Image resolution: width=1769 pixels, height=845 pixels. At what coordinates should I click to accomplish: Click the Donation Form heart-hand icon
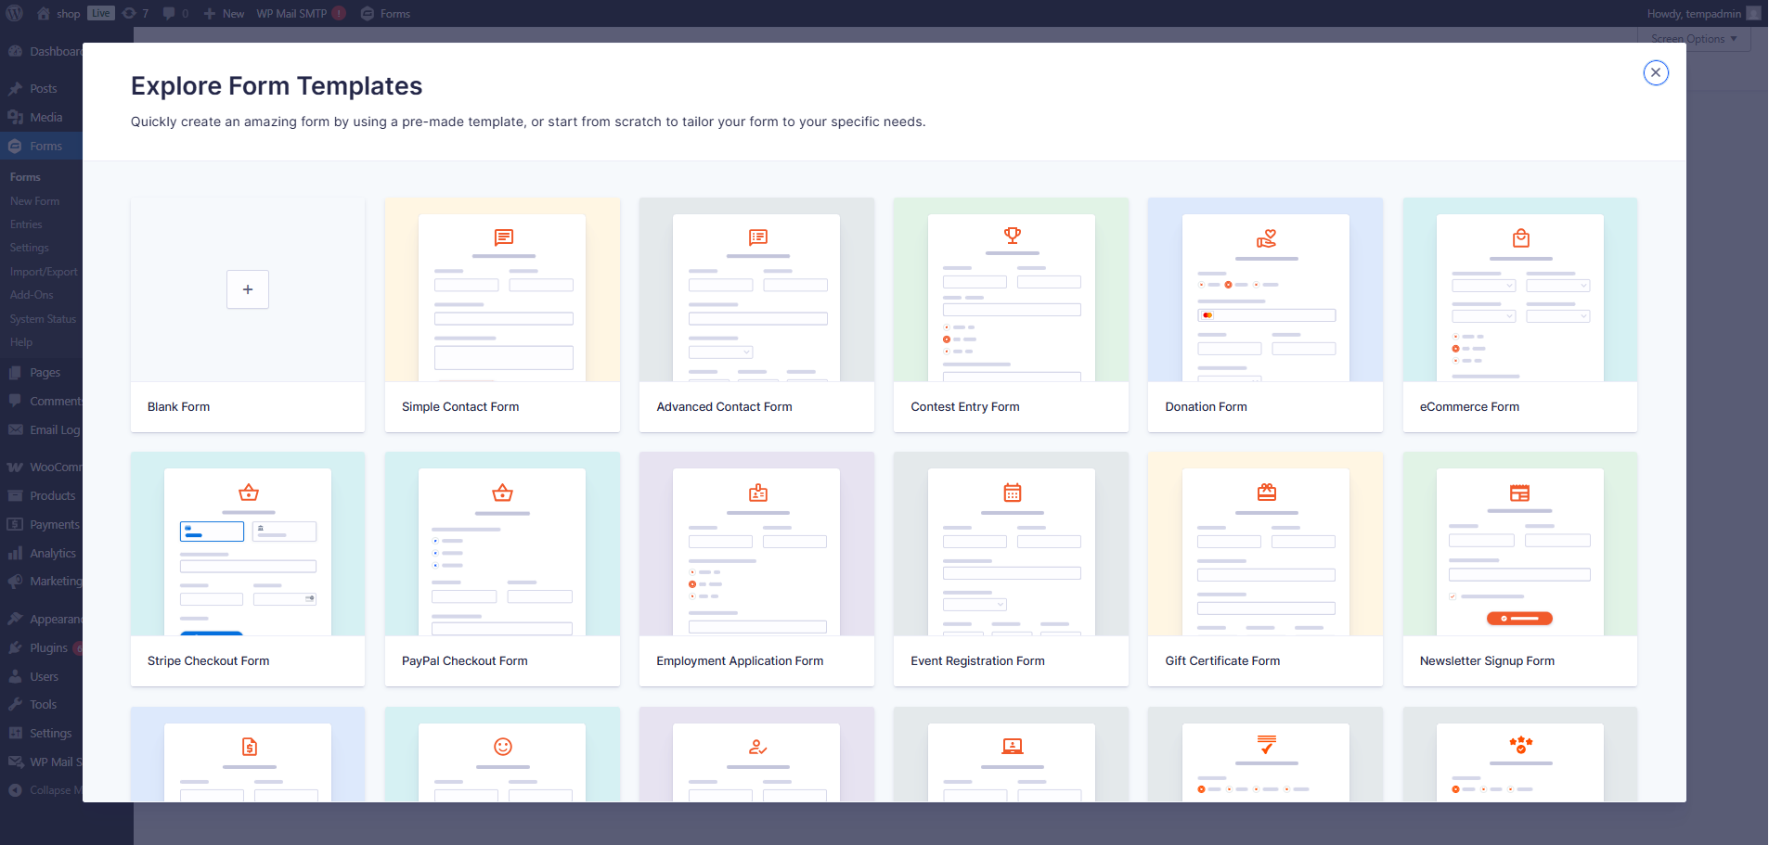(1267, 238)
